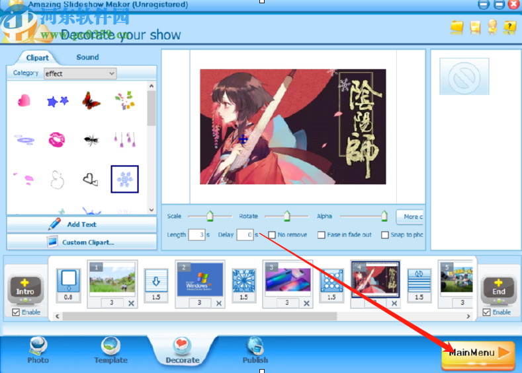The width and height of the screenshot is (522, 373).
Task: Enable the Fase in fade out checkbox
Action: coord(322,235)
